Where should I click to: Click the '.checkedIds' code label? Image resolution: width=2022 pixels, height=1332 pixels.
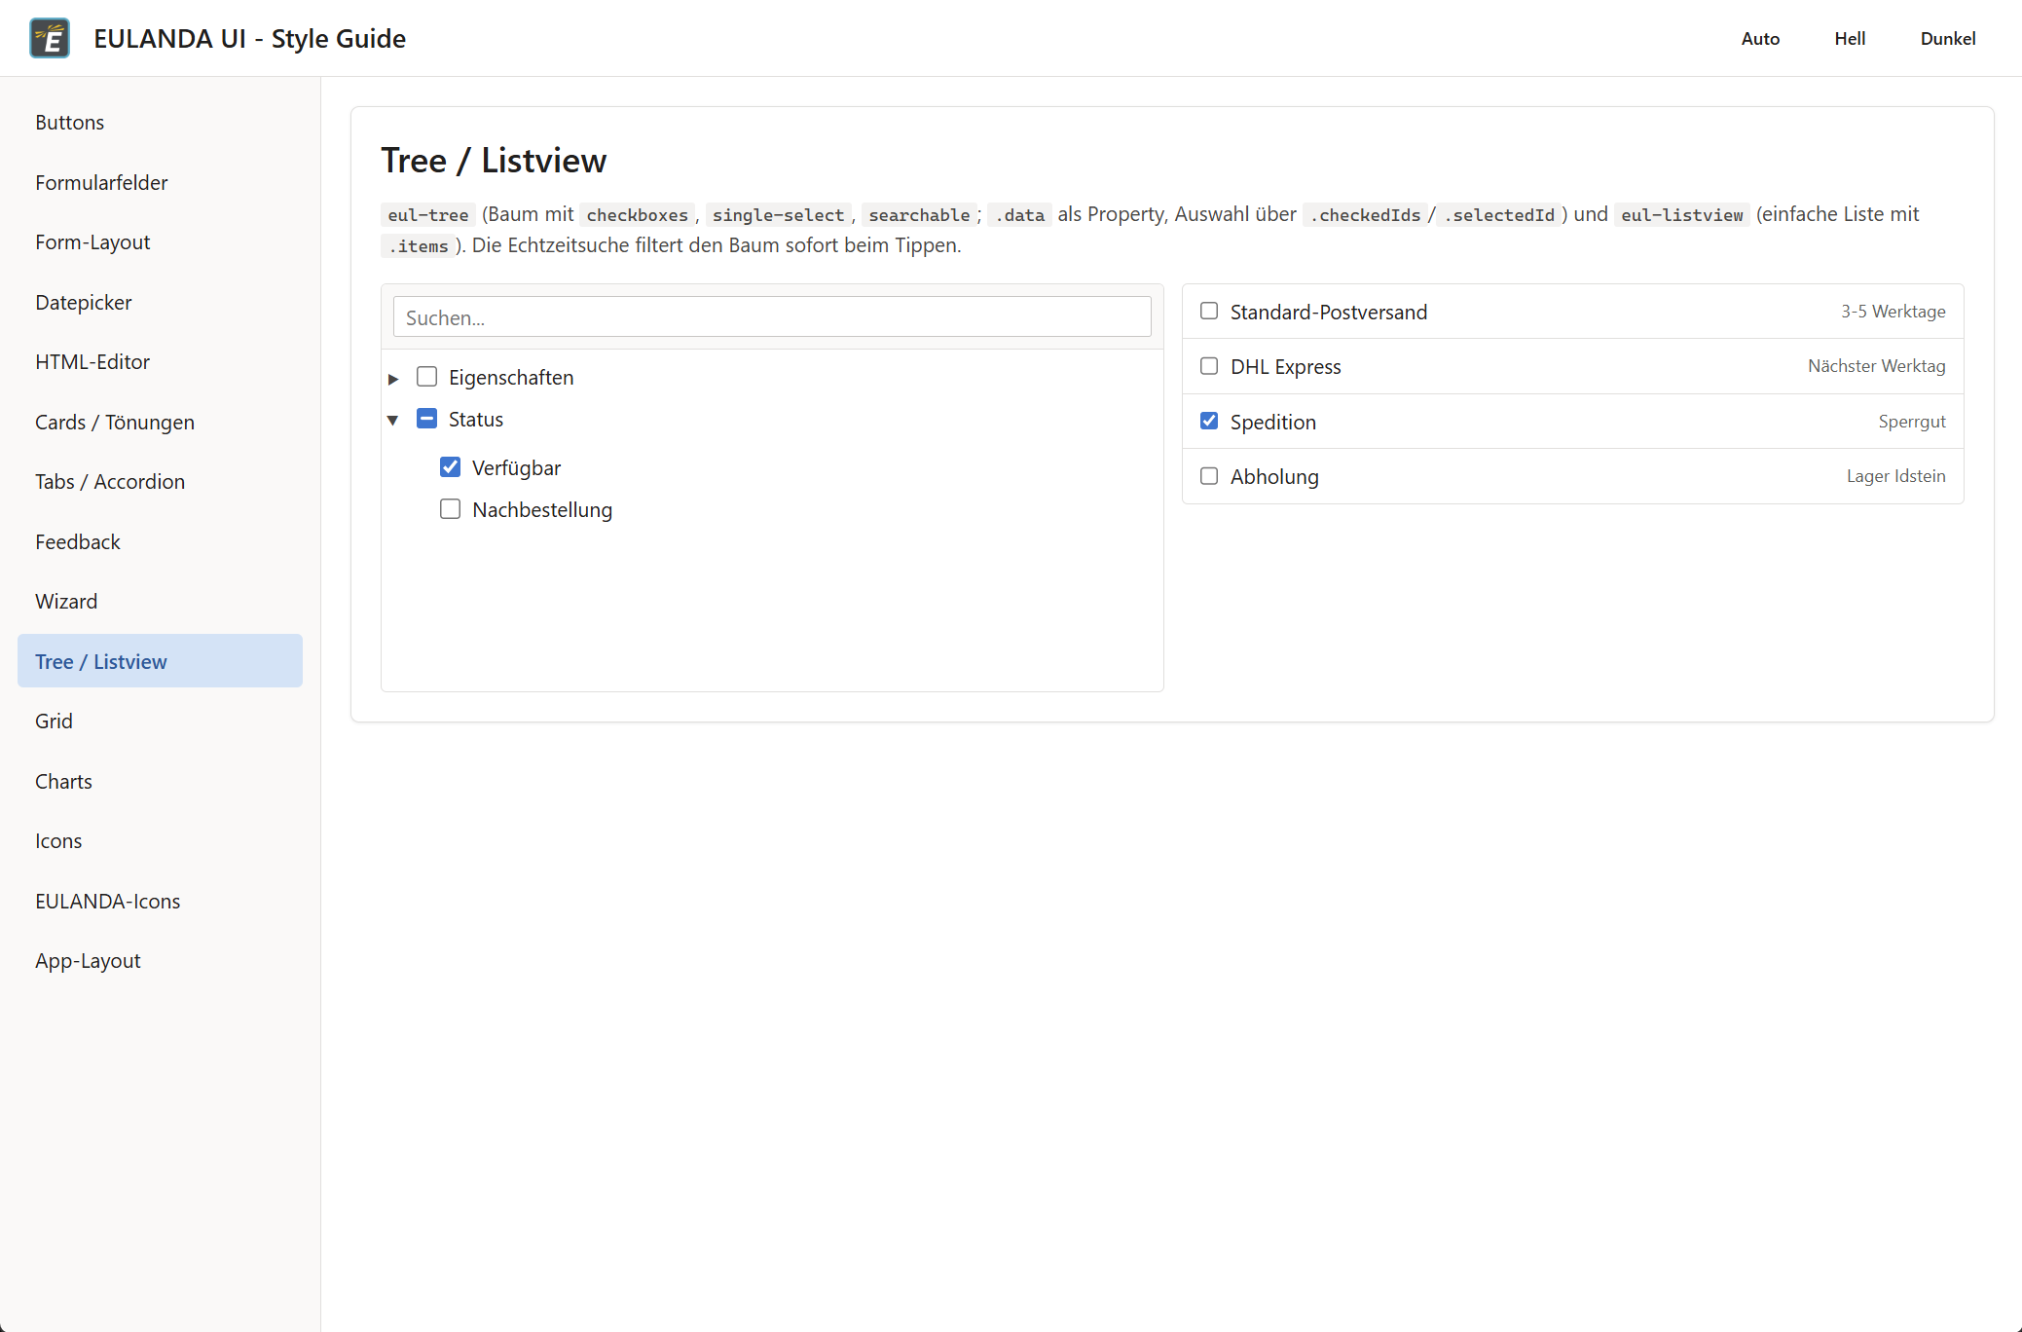1365,215
